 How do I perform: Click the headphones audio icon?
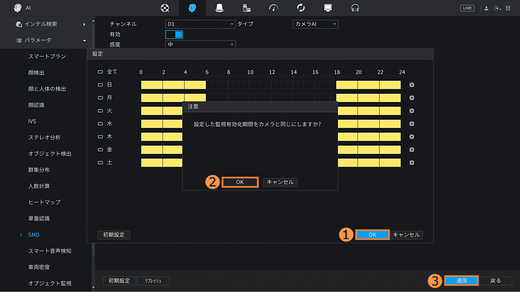pos(355,8)
